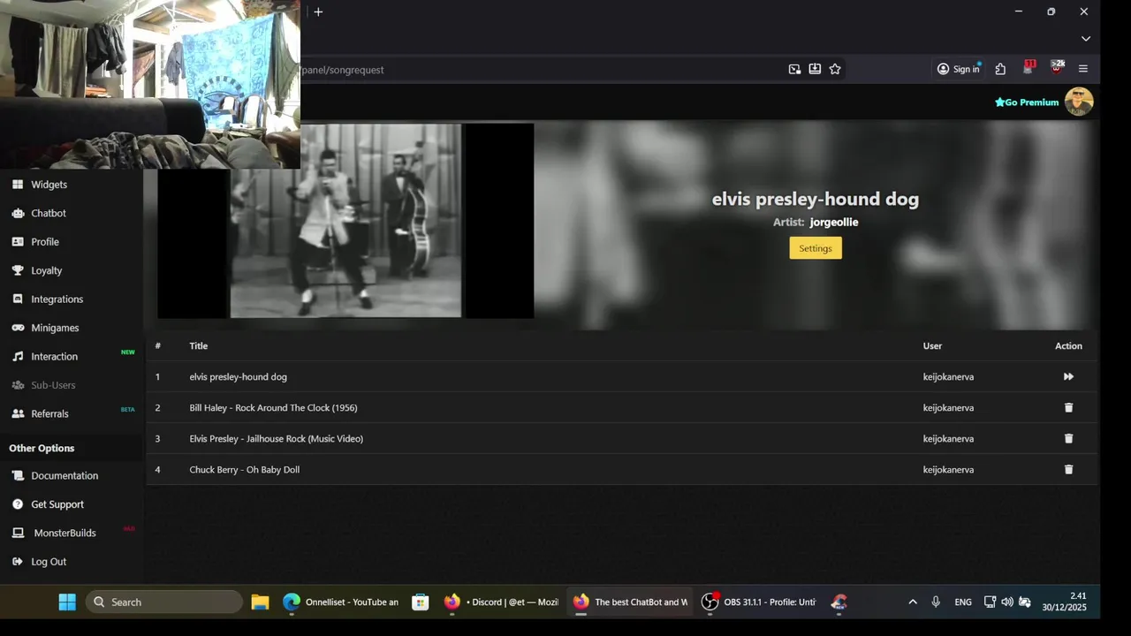Open extension with red 11 badge
The width and height of the screenshot is (1131, 636).
1029,68
